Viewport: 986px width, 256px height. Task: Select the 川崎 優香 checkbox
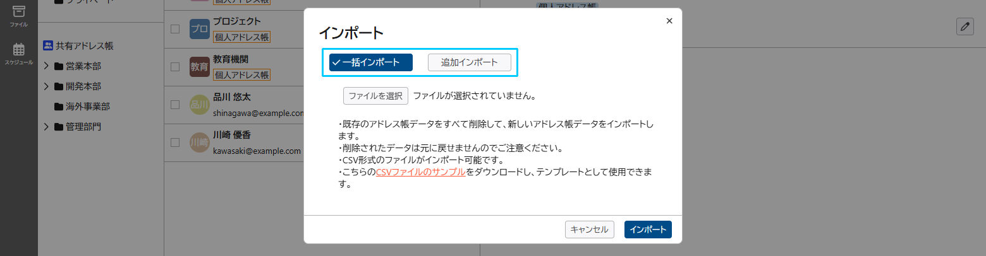pyautogui.click(x=176, y=143)
